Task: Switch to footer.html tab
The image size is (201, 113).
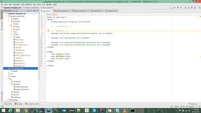Action: (x=111, y=11)
